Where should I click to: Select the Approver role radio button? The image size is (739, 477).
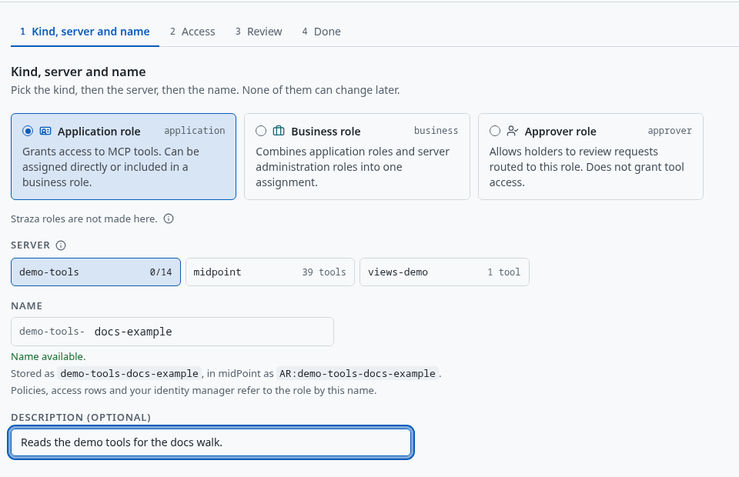click(495, 131)
